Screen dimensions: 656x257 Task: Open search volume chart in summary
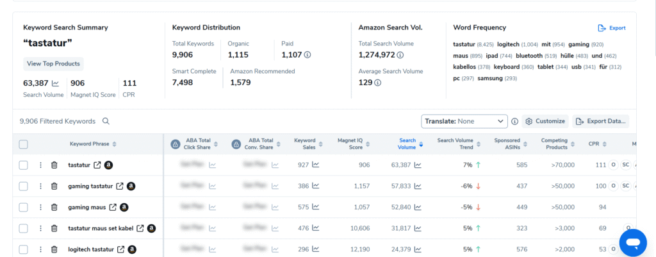pos(55,83)
